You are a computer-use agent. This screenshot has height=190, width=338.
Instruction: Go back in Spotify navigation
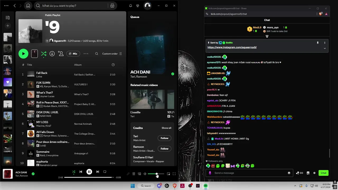pos(15,6)
